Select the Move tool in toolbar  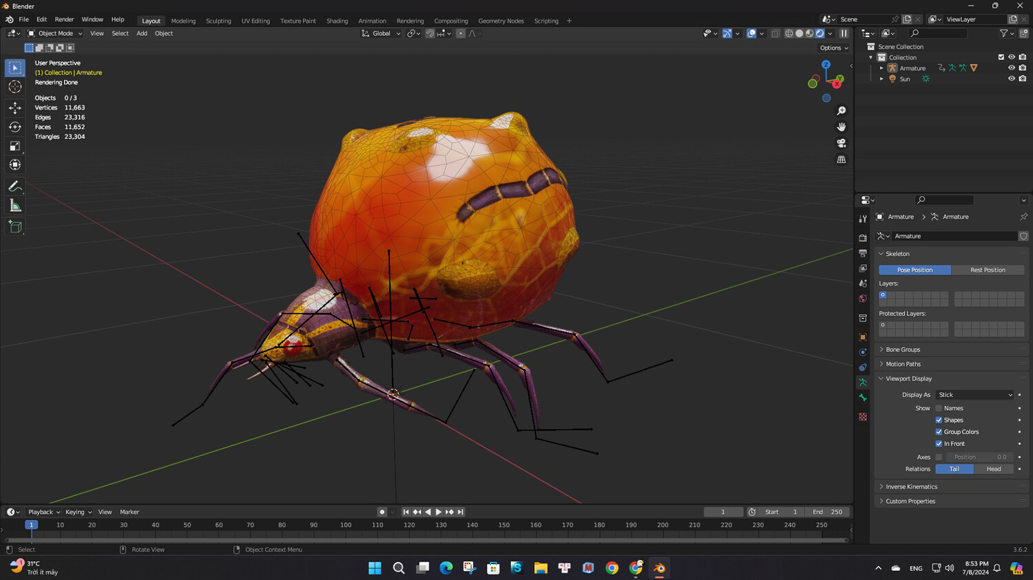click(x=15, y=108)
